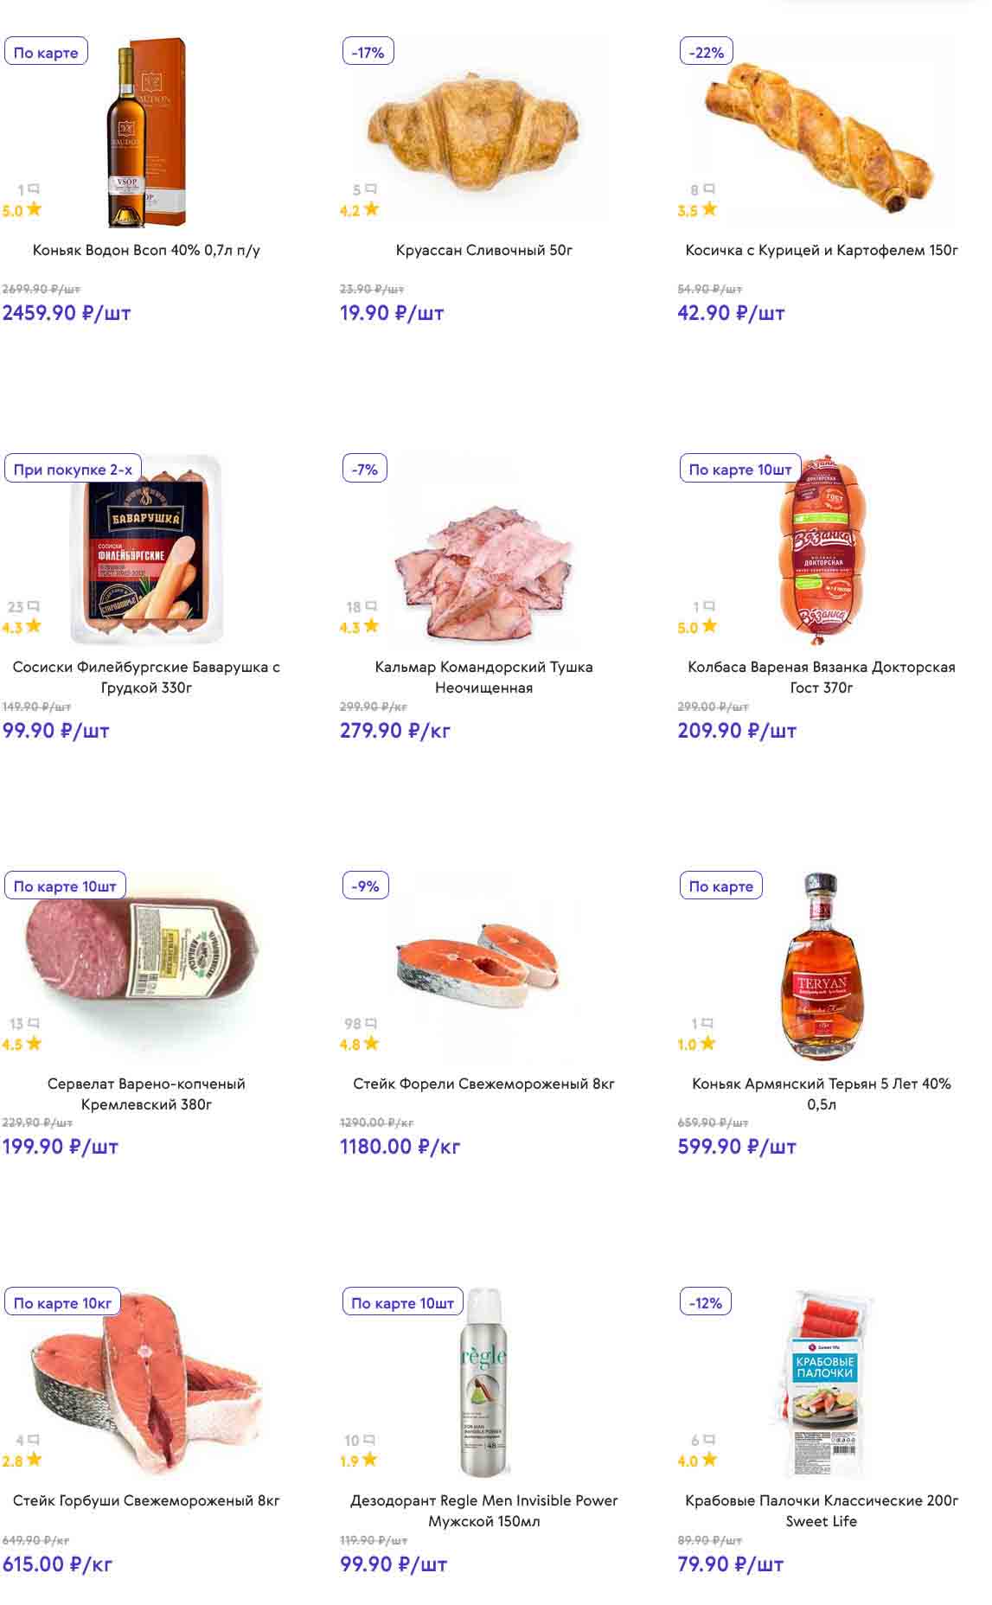Viewport: 992px width, 1605px height.
Task: Click the "При покупке 2-х" badge
Action: coord(73,470)
